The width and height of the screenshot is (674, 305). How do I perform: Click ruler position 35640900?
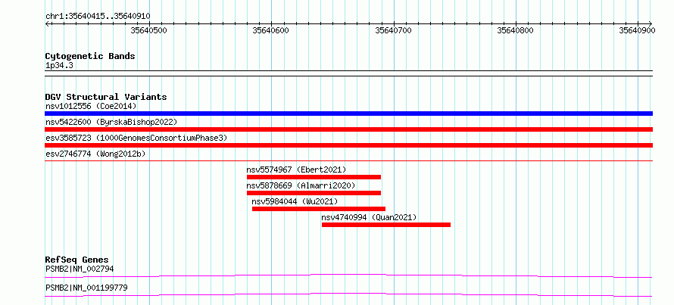(x=638, y=30)
